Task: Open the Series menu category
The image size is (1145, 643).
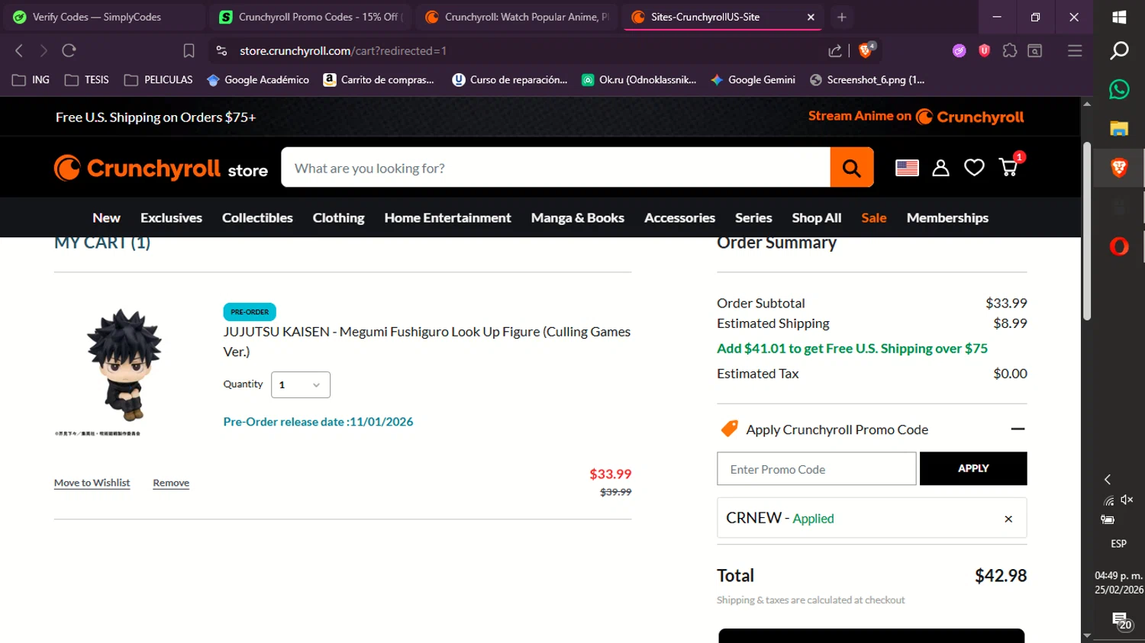Action: click(x=753, y=218)
